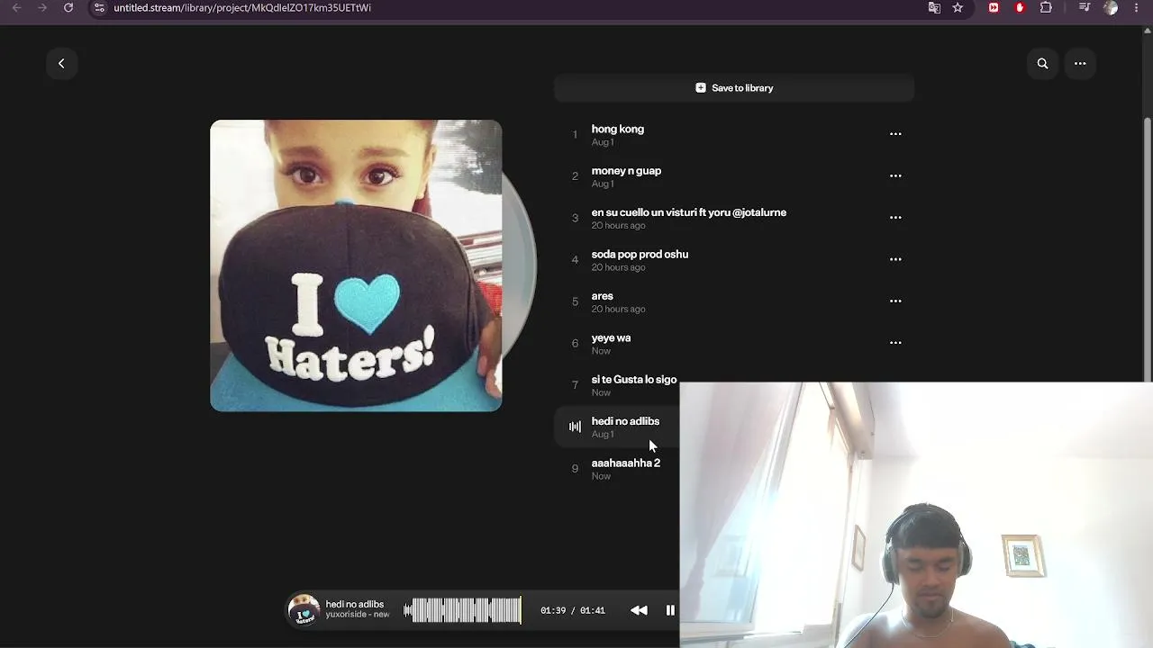Play track si te Gusta lo sigo
The height and width of the screenshot is (648, 1153).
pyautogui.click(x=617, y=384)
